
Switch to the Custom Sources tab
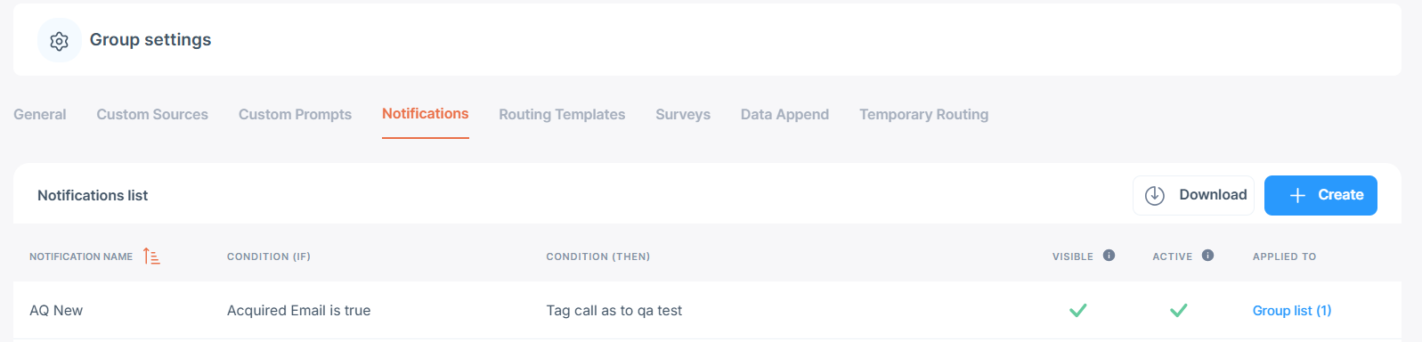click(x=152, y=114)
